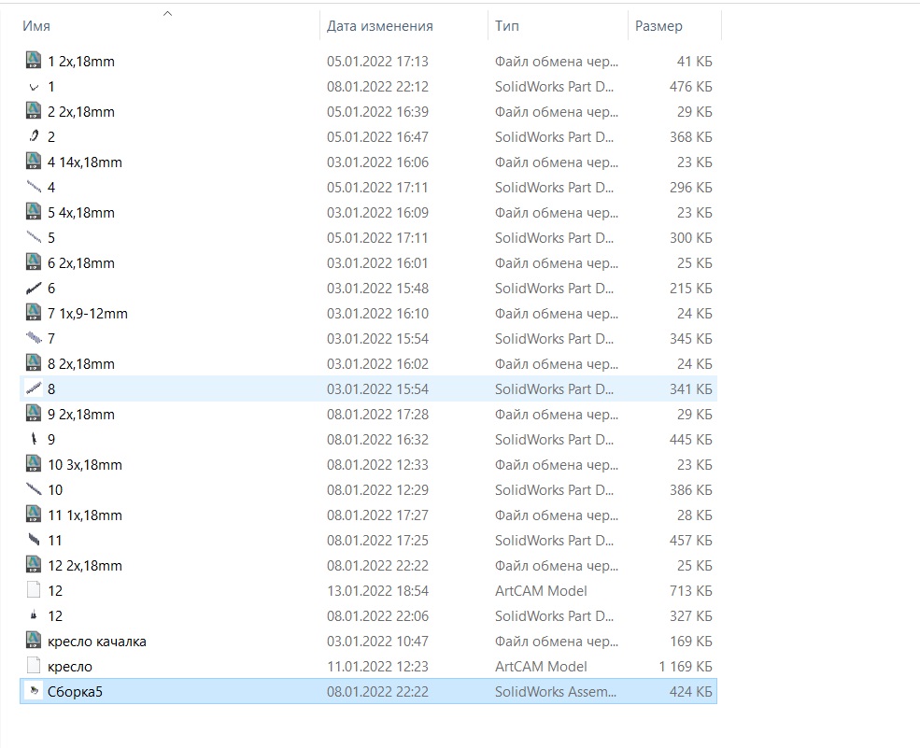The image size is (920, 748).
Task: Sort by Дата изменения column header
Action: [x=379, y=26]
